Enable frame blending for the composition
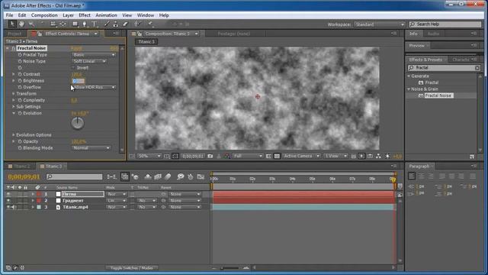488x275 pixels. 158,176
